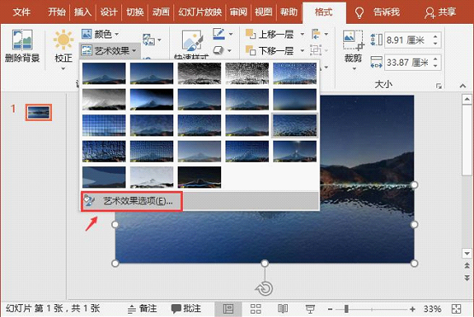This screenshot has height=317, width=474.
Task: Click the Crop (裁剪) icon
Action: [x=353, y=40]
